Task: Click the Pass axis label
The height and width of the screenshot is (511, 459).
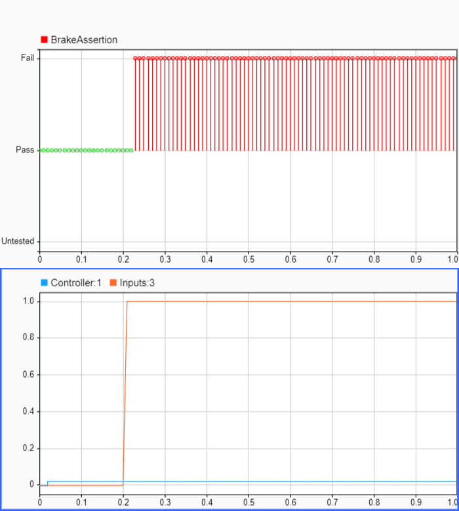Action: click(25, 150)
